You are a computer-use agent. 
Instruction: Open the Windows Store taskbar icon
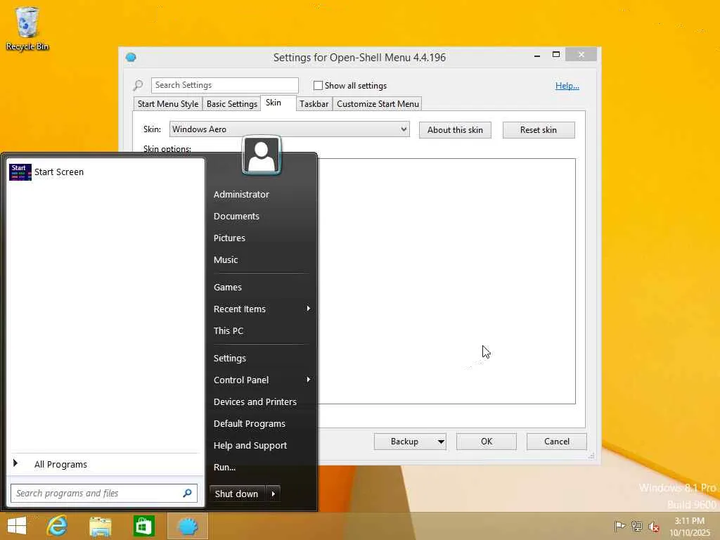pyautogui.click(x=143, y=526)
